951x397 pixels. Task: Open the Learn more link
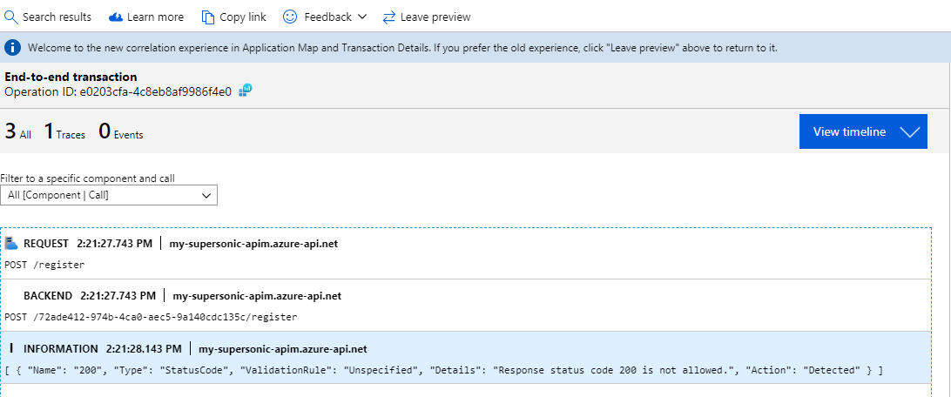(155, 17)
